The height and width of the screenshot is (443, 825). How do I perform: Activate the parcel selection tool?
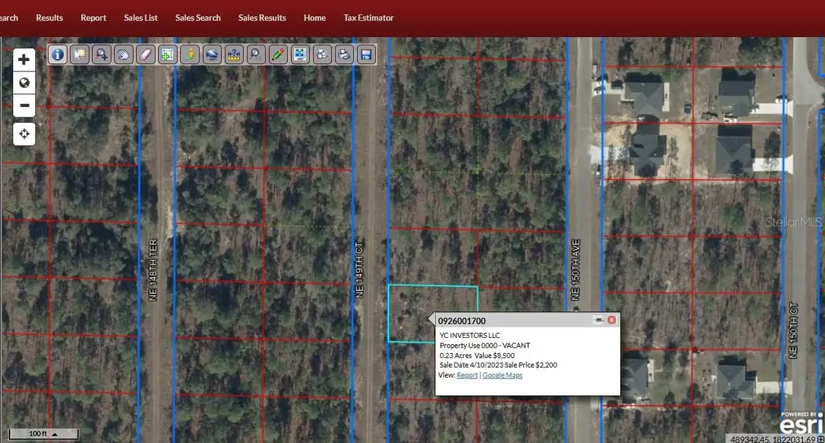[x=80, y=54]
